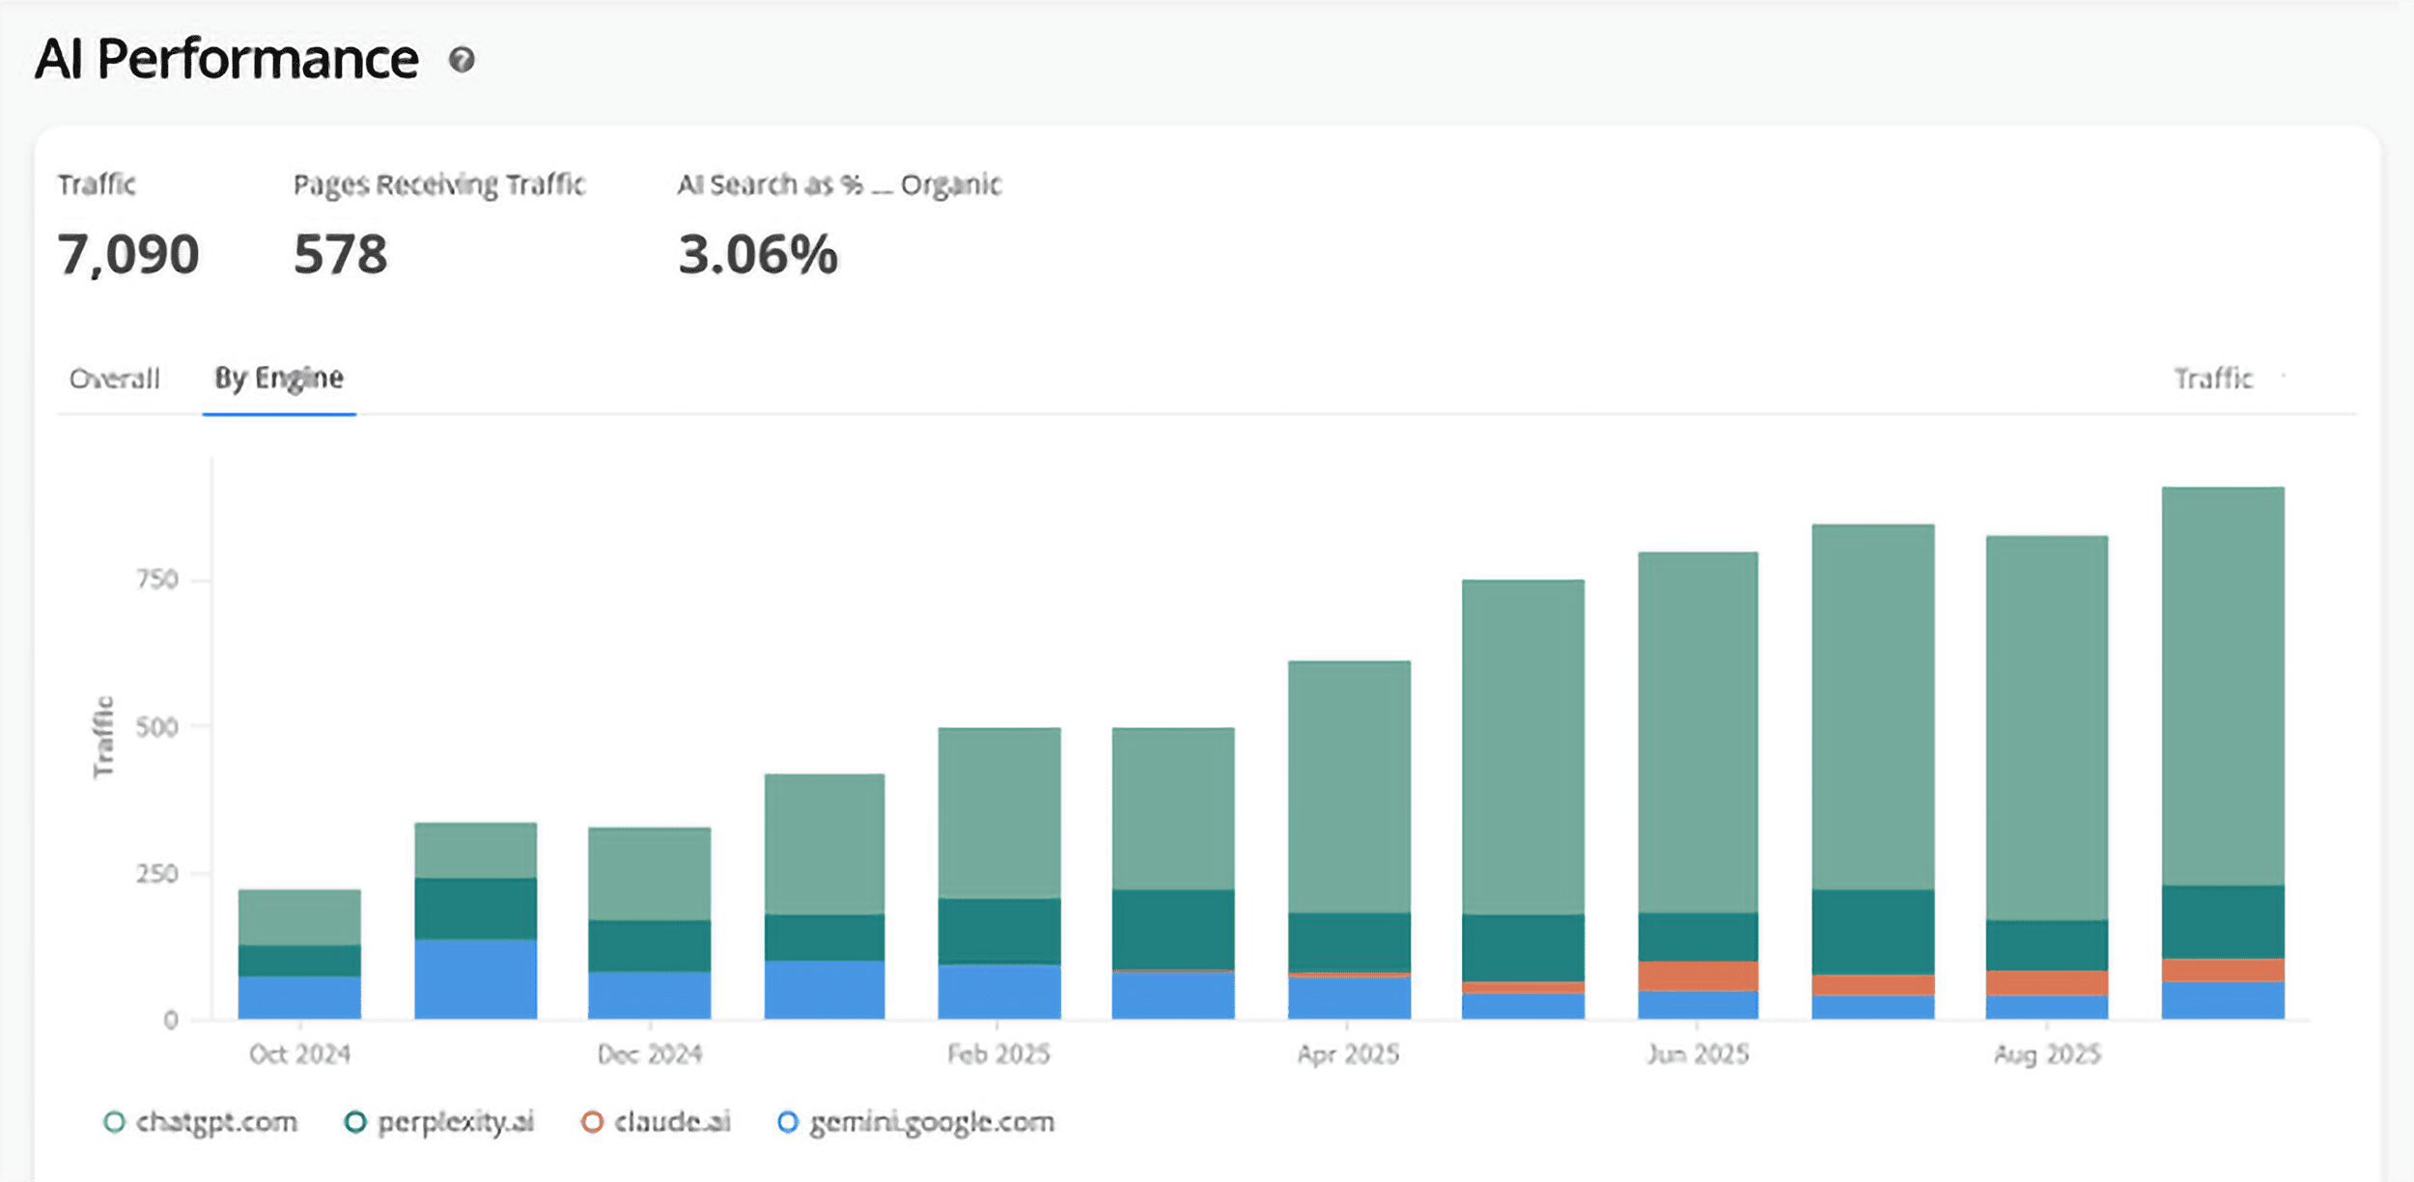Select the By Engine tab
Screen dimensions: 2414x1182
[279, 379]
